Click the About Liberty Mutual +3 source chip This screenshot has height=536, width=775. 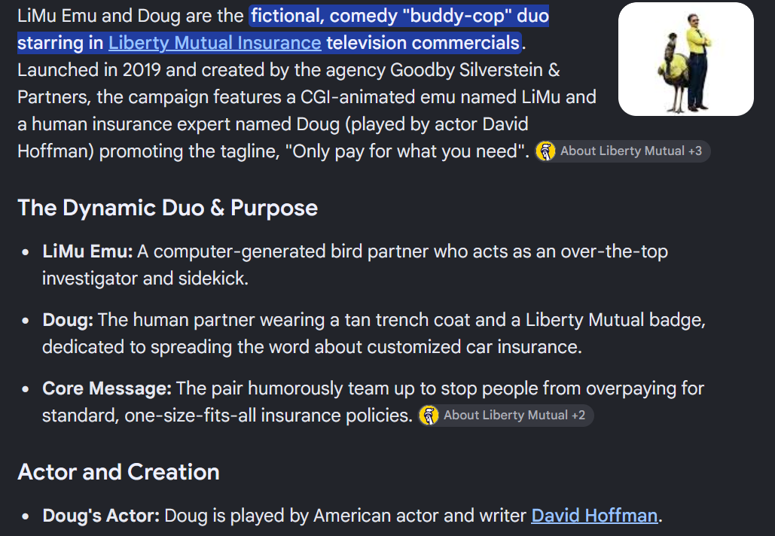tap(623, 151)
